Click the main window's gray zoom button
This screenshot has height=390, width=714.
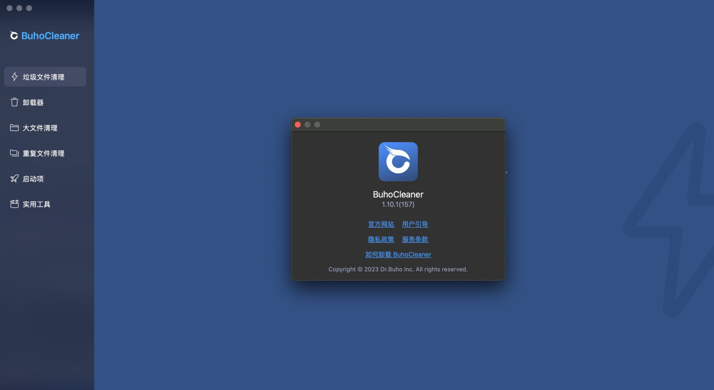[29, 8]
